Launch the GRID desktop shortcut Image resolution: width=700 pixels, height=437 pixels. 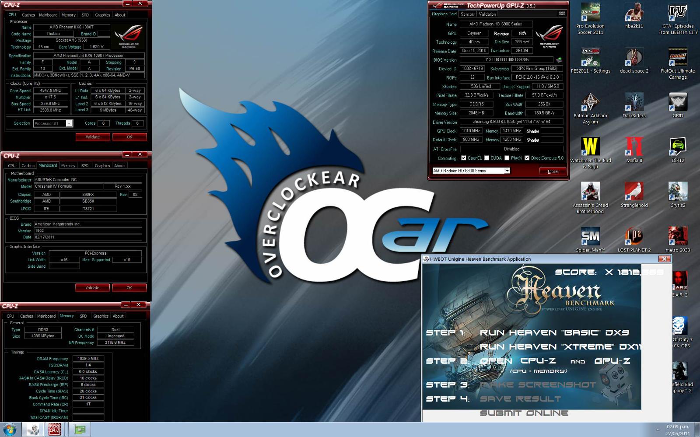[x=678, y=105]
